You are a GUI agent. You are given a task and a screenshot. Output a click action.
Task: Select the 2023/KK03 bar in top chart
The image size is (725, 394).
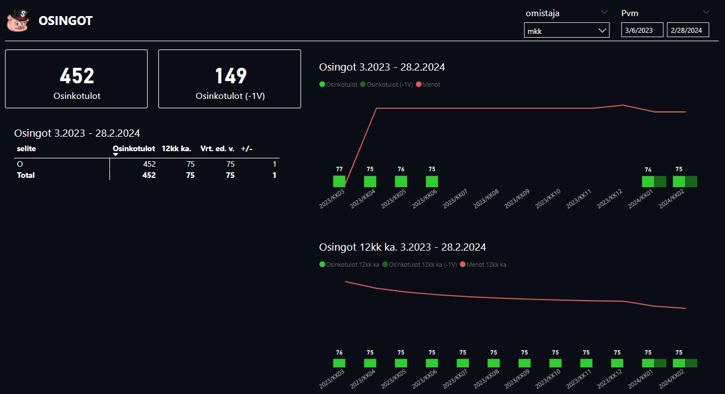(x=339, y=181)
